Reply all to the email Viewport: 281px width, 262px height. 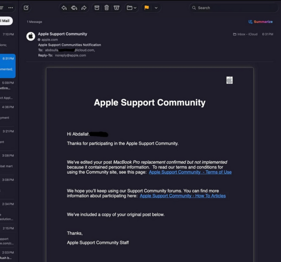74,8
